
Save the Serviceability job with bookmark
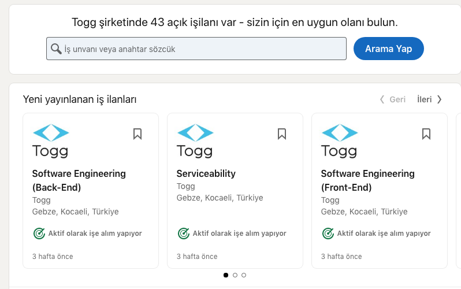(282, 134)
